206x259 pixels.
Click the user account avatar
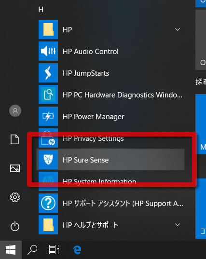pos(15,110)
